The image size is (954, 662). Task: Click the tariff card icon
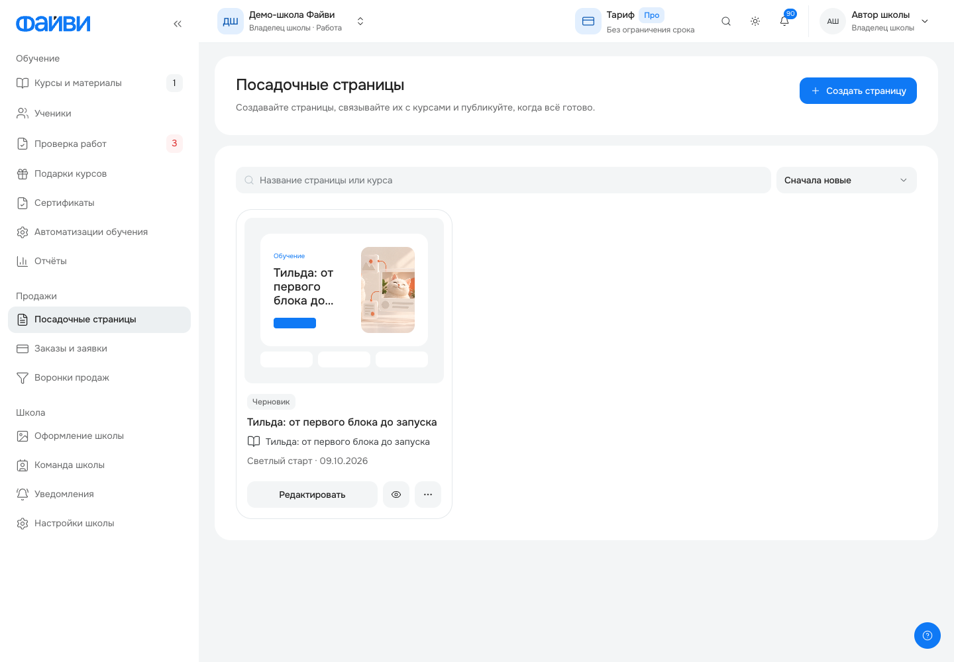[x=588, y=21]
